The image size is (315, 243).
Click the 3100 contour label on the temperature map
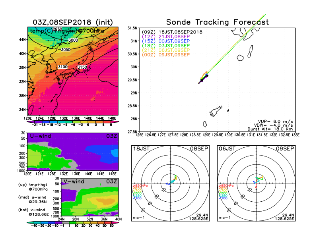point(63,67)
